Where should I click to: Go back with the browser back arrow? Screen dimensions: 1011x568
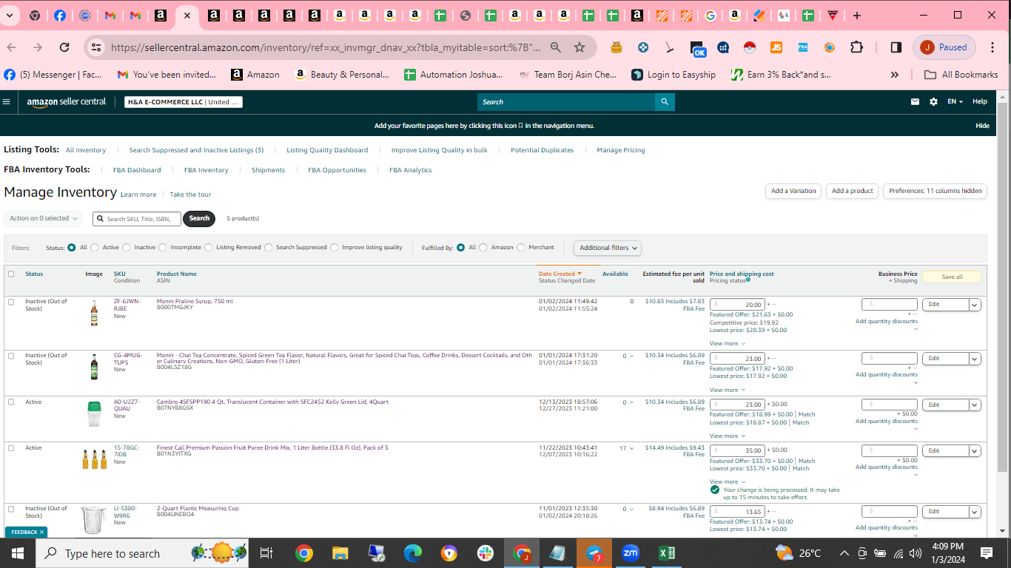pos(11,47)
